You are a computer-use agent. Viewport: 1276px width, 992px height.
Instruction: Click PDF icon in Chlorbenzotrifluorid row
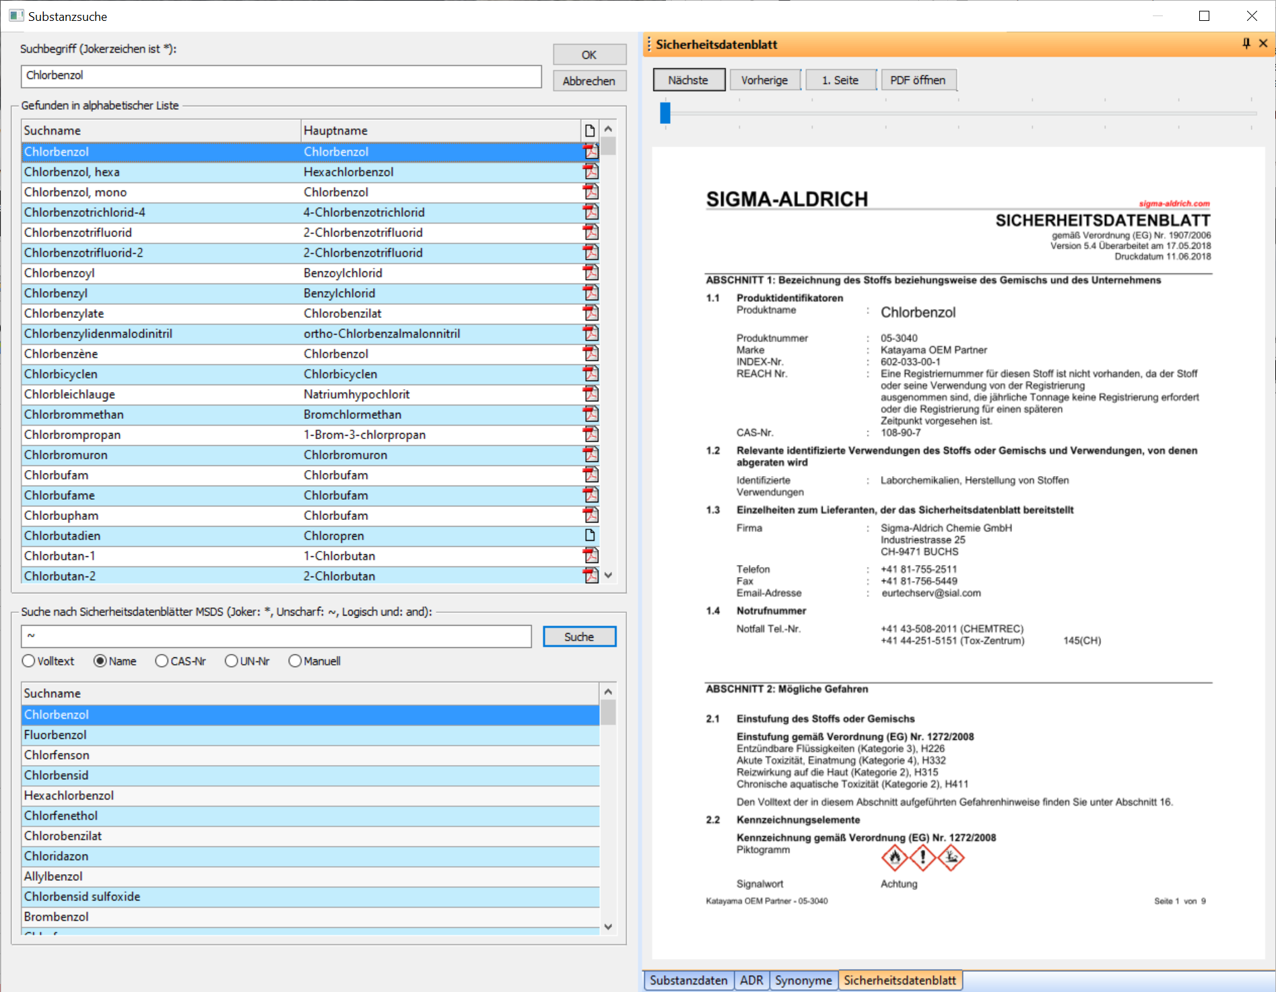(591, 232)
